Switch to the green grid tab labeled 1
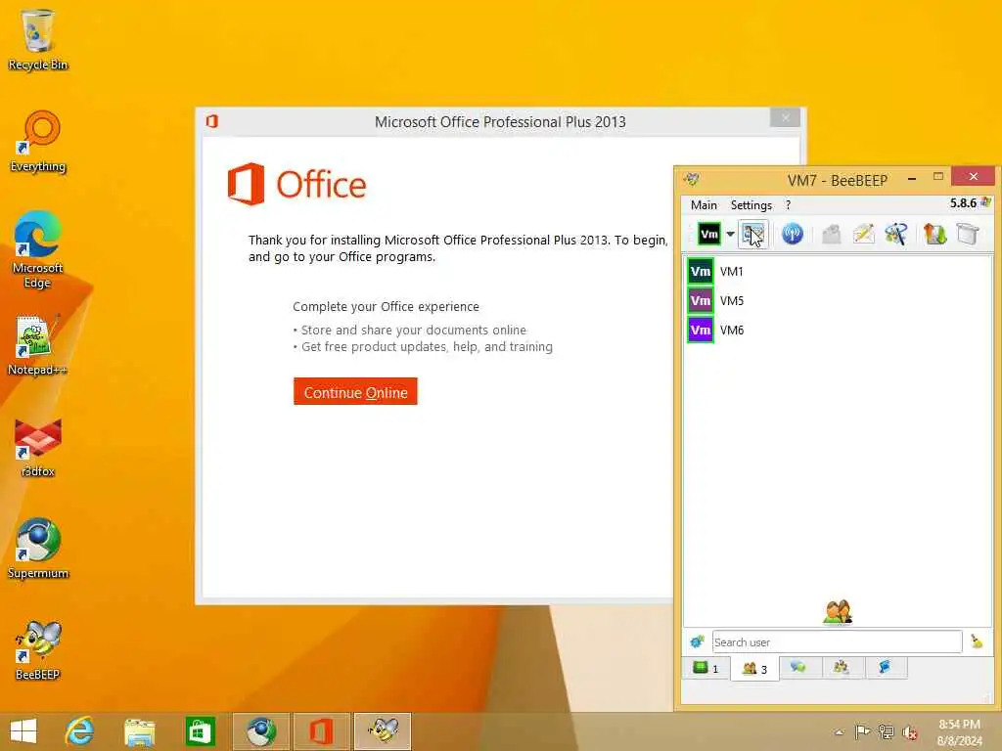This screenshot has height=751, width=1002. [x=706, y=669]
